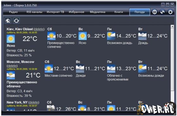Screen dimensions: 177x116
Task: Delete the Moscow, Moscow entry
Action: coord(12,66)
